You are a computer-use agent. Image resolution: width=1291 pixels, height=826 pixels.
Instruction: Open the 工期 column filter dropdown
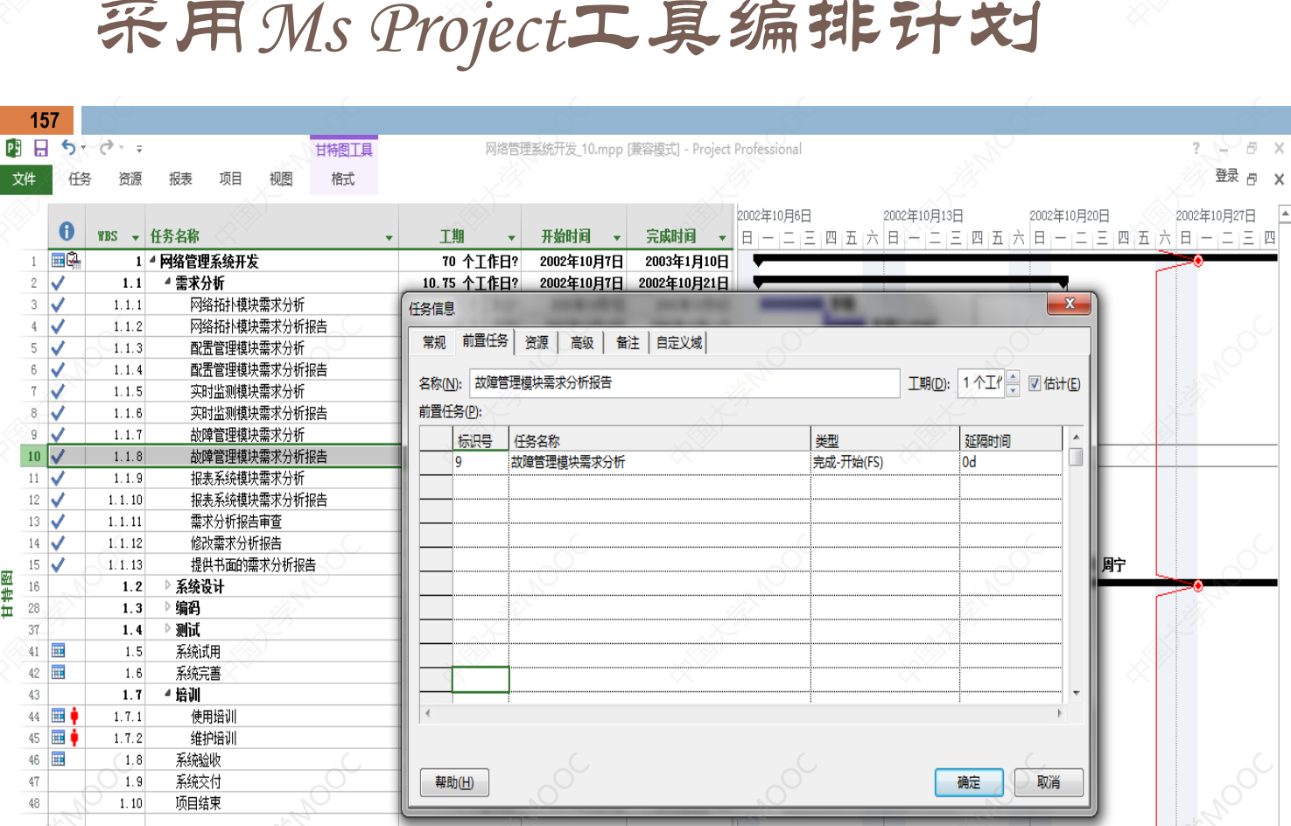512,238
